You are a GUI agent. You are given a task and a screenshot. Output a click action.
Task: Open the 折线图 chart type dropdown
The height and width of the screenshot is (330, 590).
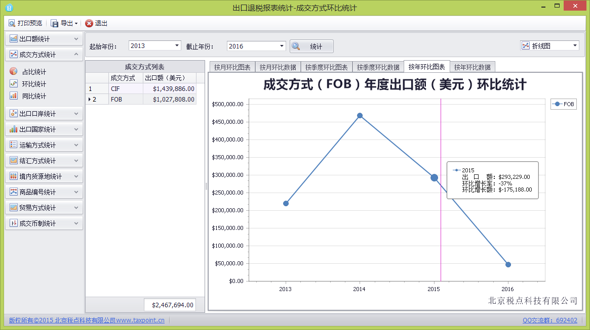click(x=575, y=45)
